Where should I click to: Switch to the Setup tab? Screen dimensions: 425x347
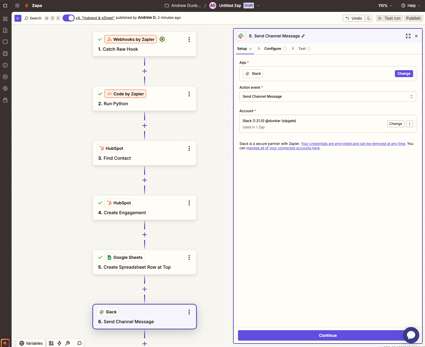245,49
